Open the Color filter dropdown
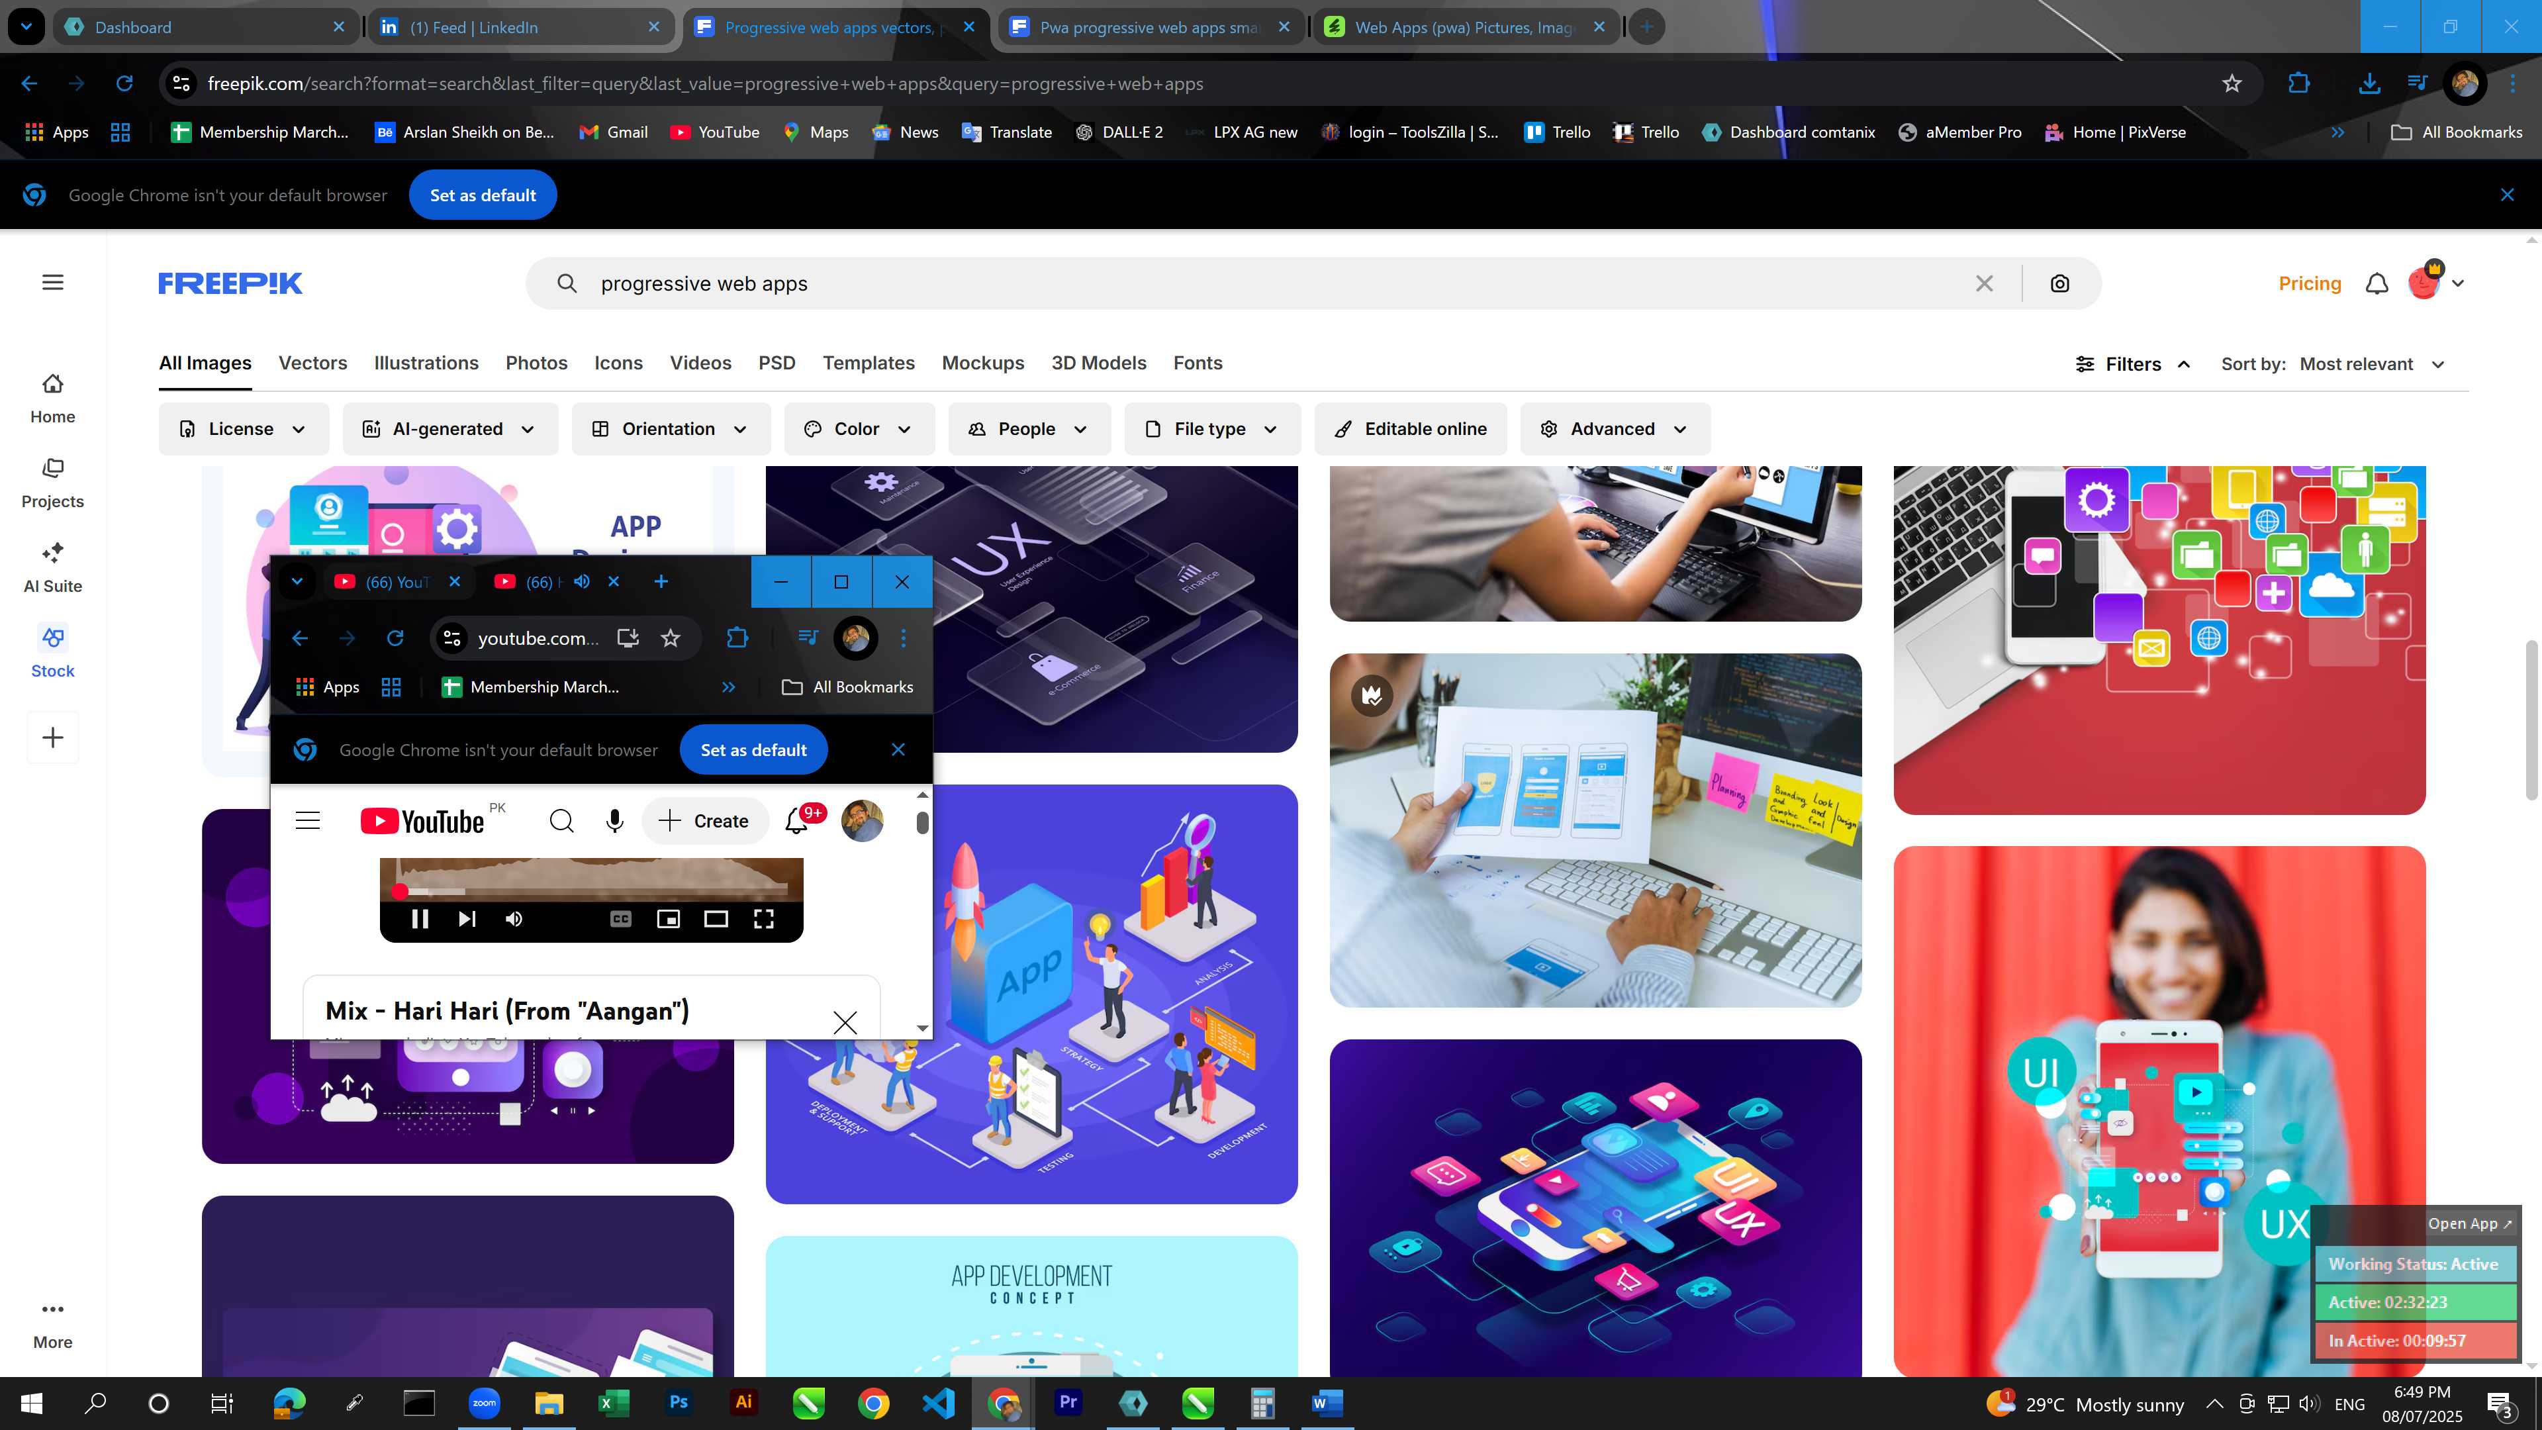This screenshot has height=1430, width=2542. (x=859, y=429)
